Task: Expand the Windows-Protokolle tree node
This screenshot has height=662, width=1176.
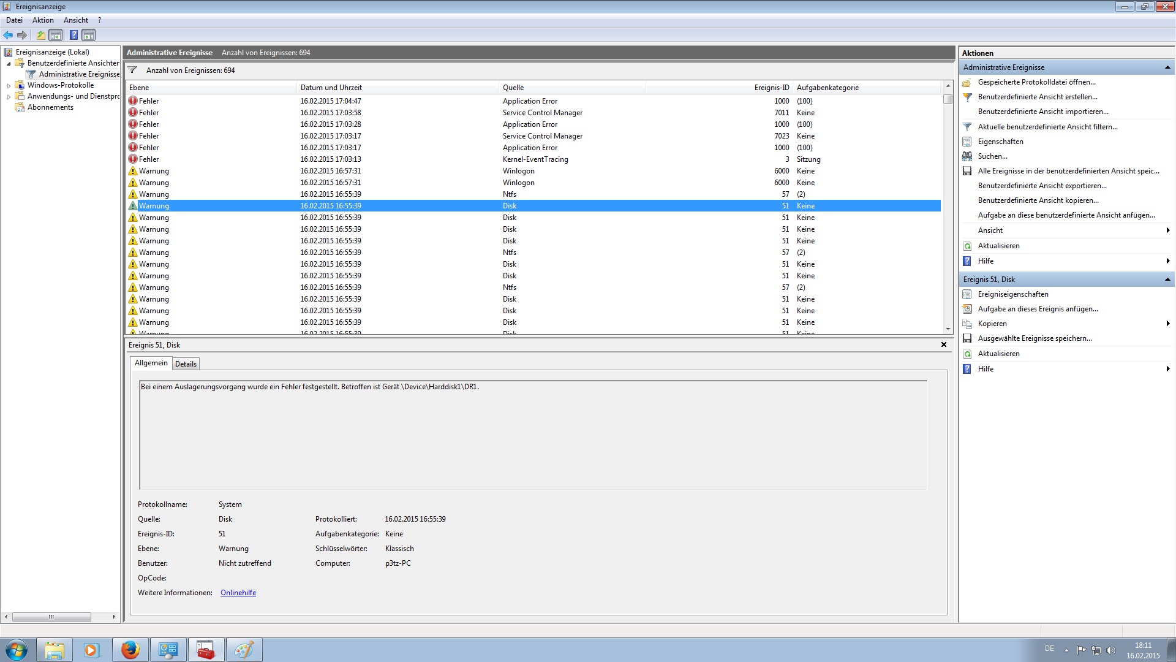Action: point(9,86)
